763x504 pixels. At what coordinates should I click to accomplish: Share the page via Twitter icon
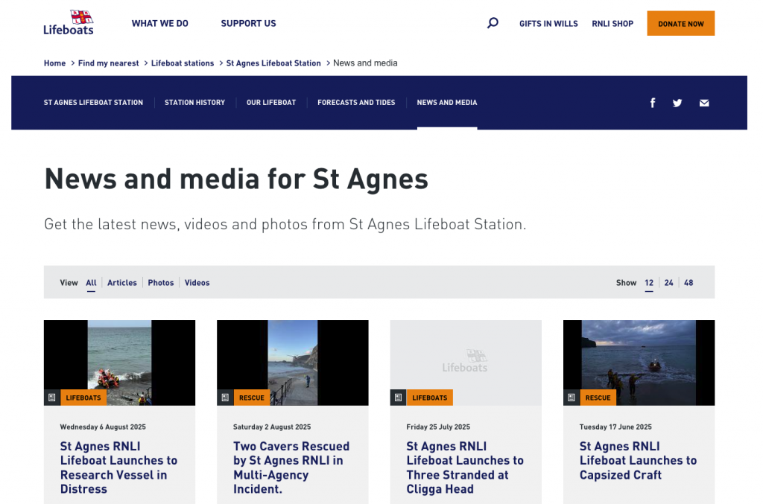click(x=677, y=103)
